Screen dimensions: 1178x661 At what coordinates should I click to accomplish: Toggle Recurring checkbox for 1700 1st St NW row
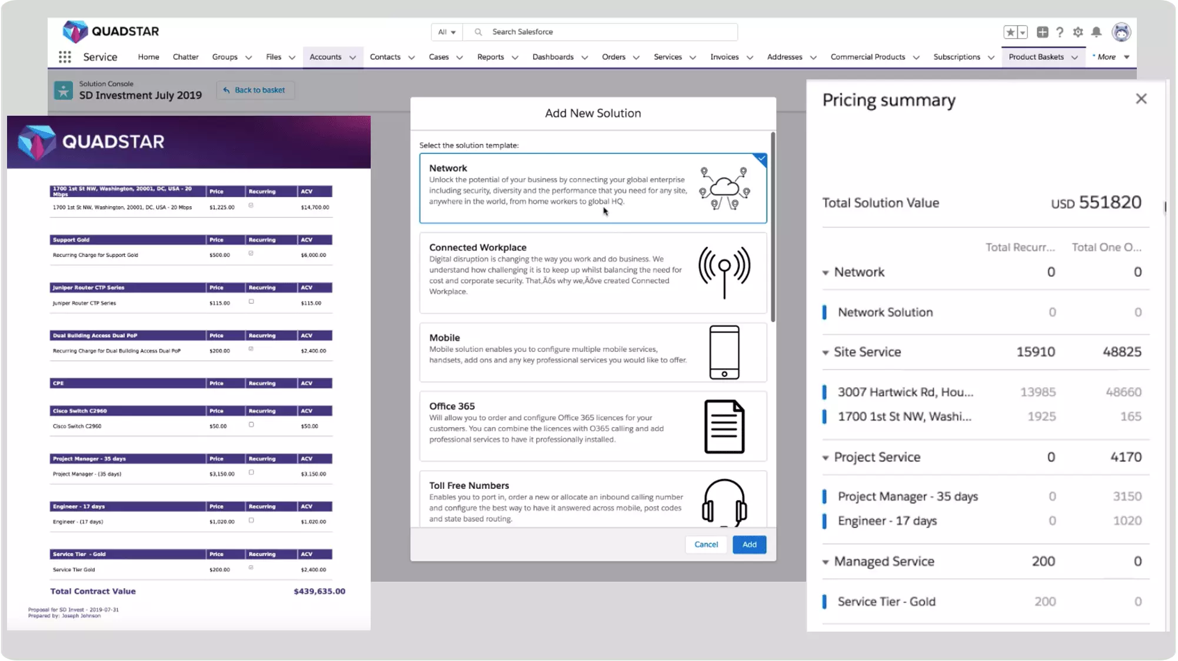click(x=251, y=206)
